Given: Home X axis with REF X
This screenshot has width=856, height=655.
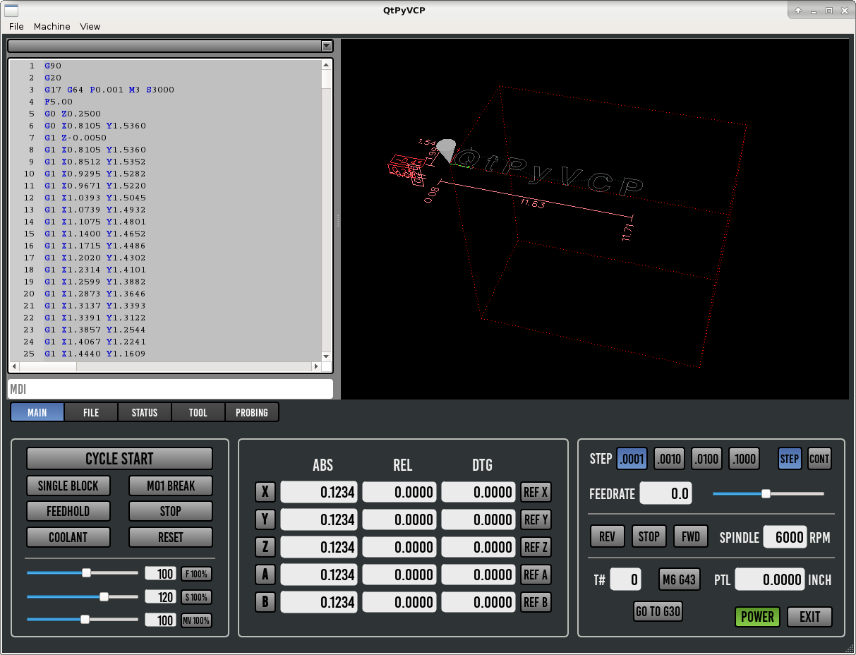Looking at the screenshot, I should [x=536, y=492].
